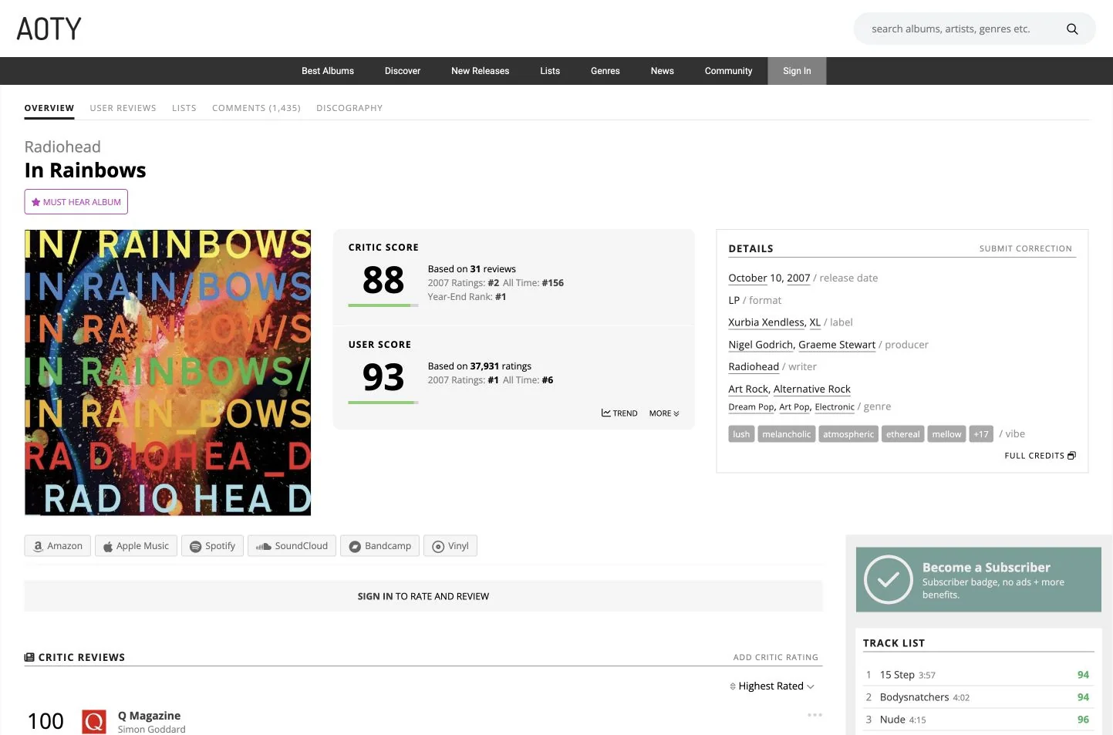This screenshot has width=1113, height=735.
Task: Click the In Rainbows album cover
Action: (x=167, y=373)
